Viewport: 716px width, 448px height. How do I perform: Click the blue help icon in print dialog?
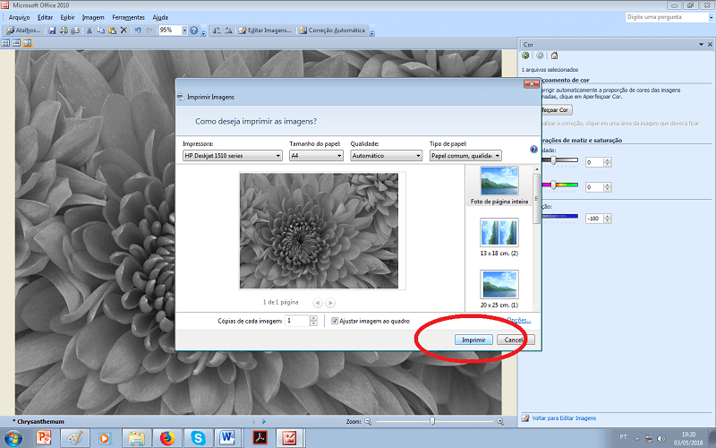click(533, 150)
